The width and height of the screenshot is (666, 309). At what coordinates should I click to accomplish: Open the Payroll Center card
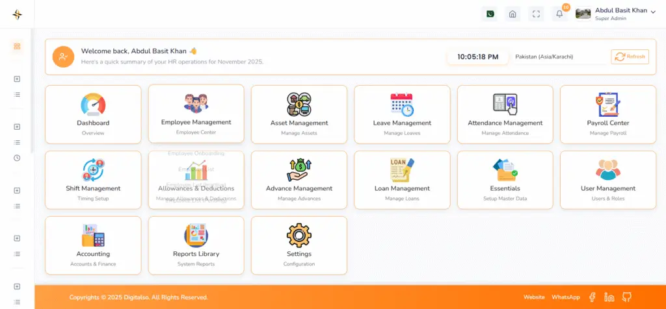[x=608, y=114]
